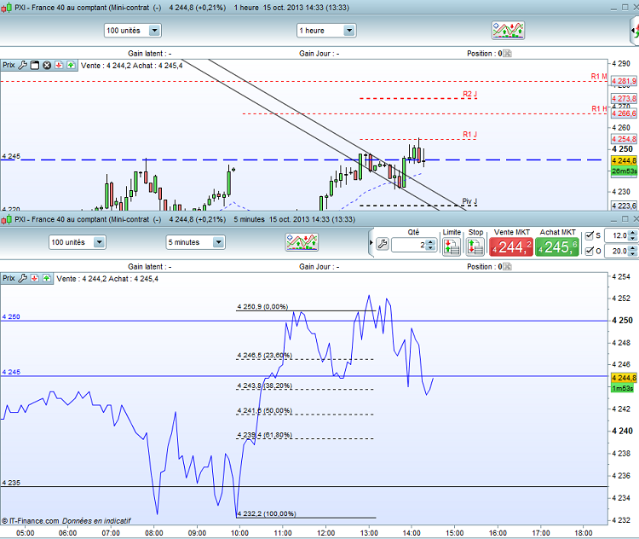Toggle the S stop checkbox

click(590, 235)
